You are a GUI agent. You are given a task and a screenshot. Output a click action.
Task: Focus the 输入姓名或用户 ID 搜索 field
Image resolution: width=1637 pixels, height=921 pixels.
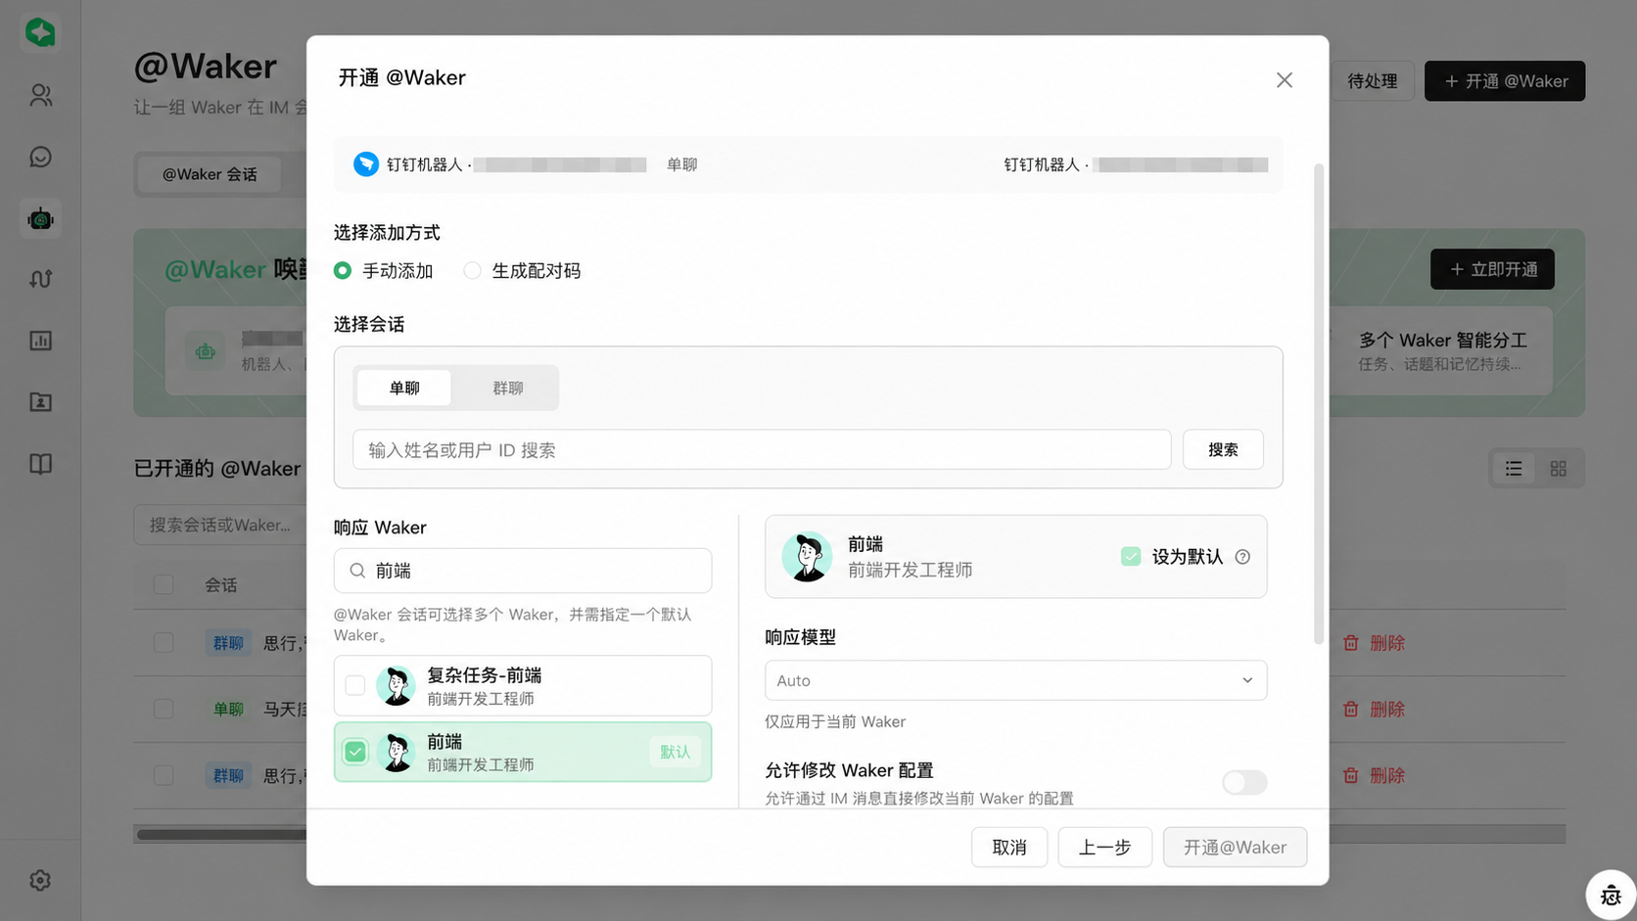point(762,449)
